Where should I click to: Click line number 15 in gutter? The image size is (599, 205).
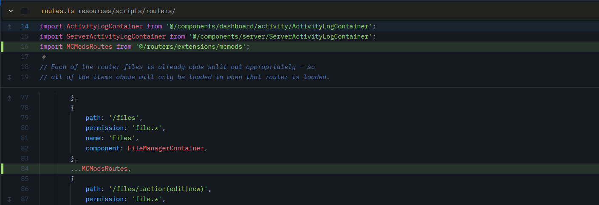tap(25, 36)
